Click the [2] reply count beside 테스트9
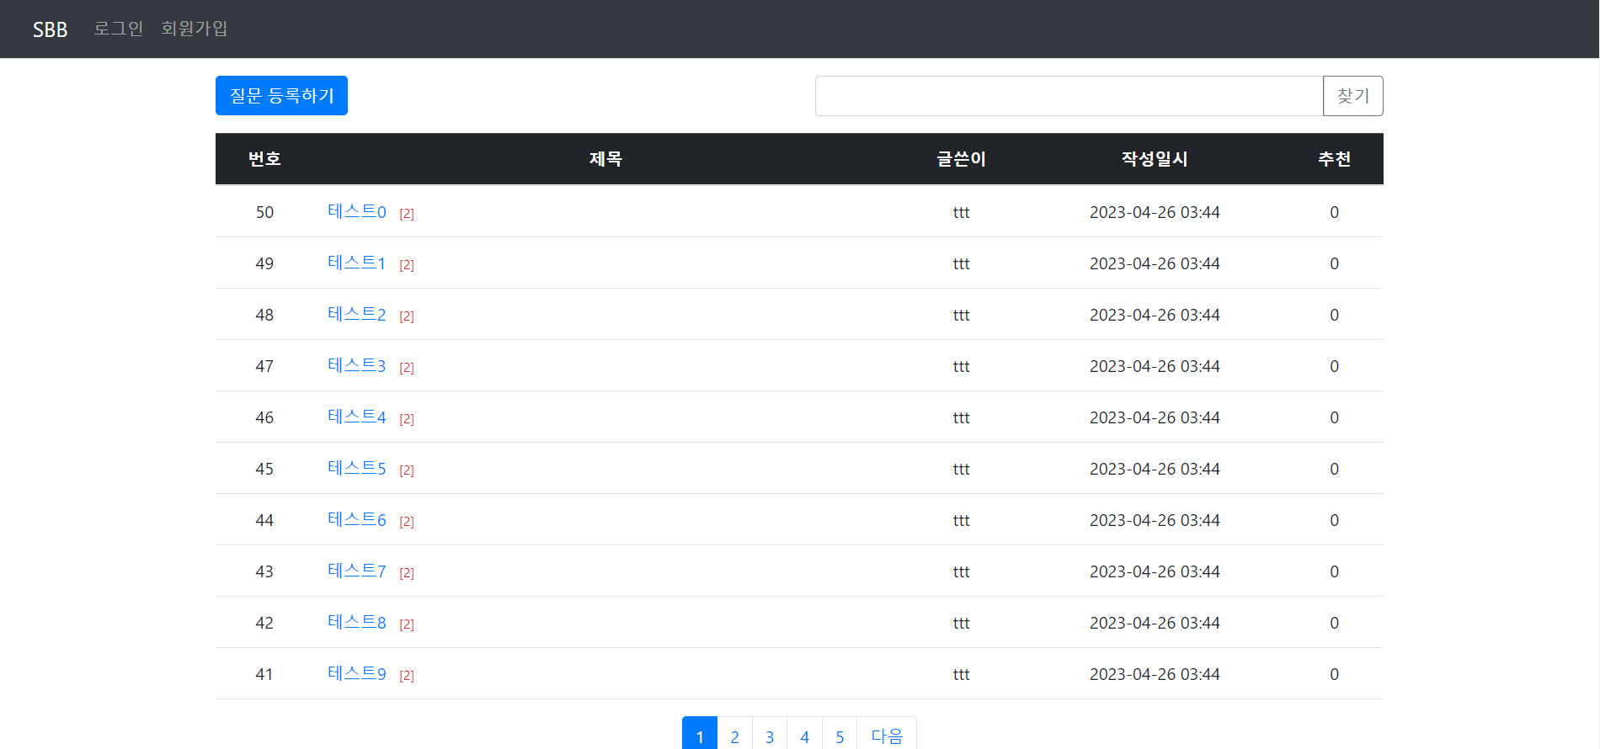Screen dimensions: 1600x749 (x=407, y=676)
